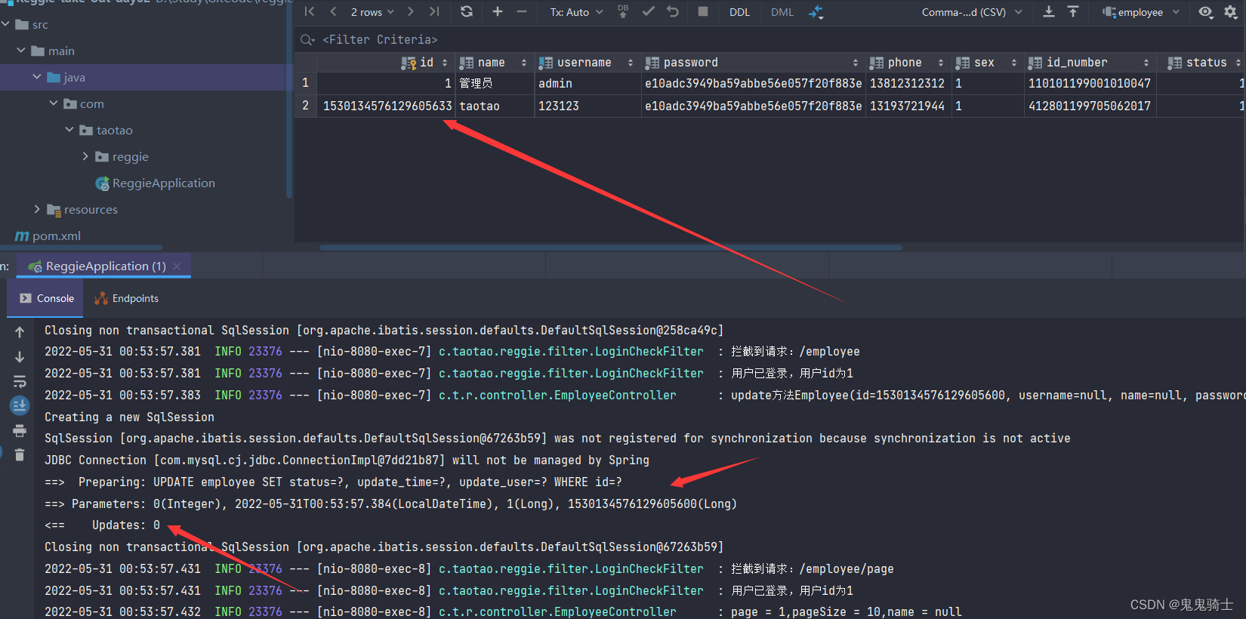Revert changes with the undo icon
This screenshot has width=1246, height=619.
(673, 11)
